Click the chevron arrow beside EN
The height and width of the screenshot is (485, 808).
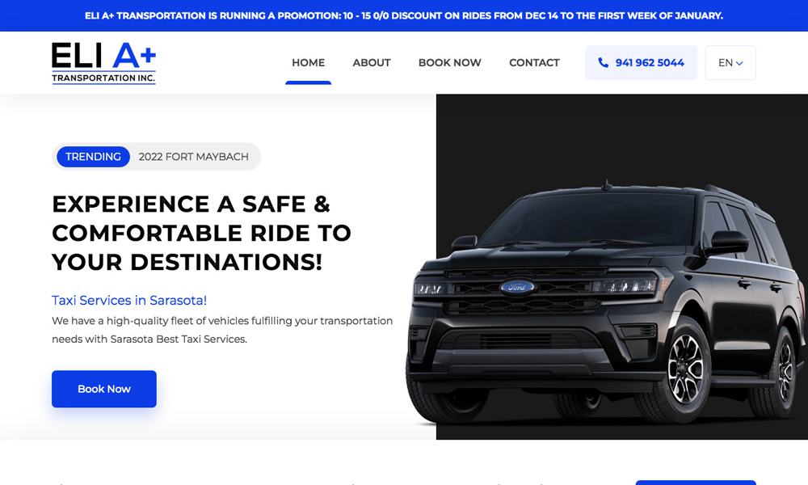[739, 63]
